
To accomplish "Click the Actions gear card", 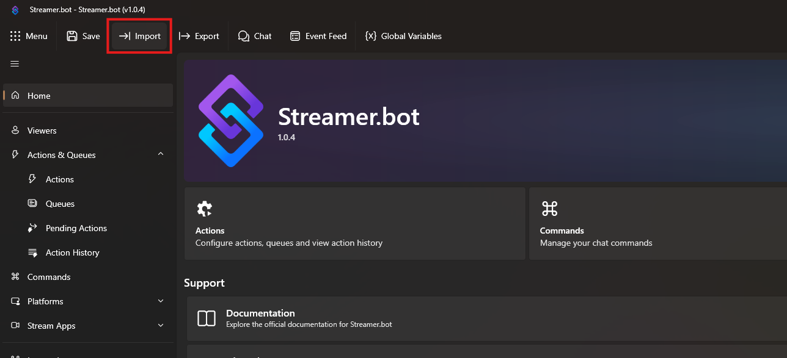I will 354,224.
